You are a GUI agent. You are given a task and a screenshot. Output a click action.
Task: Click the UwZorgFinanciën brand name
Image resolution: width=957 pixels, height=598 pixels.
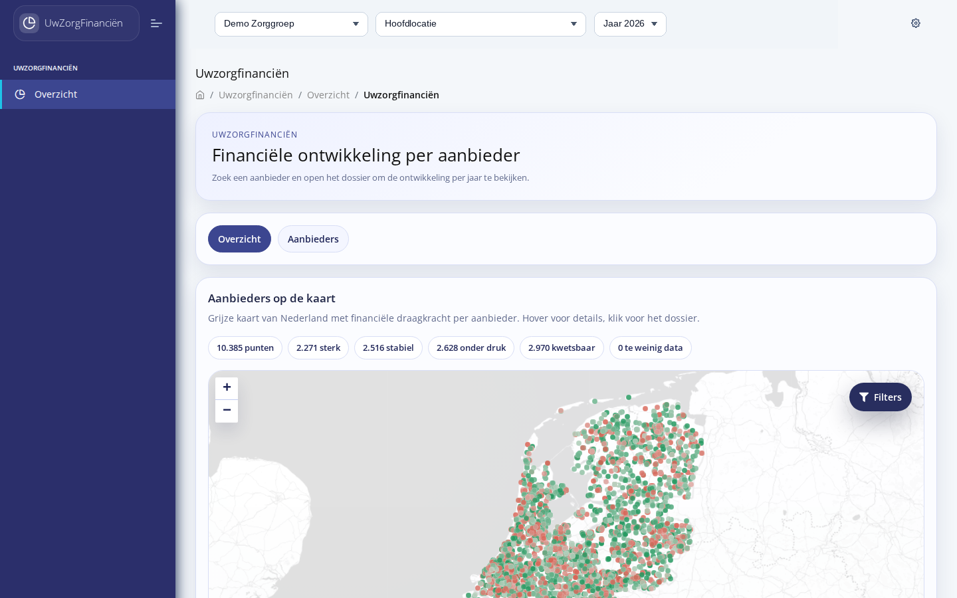pos(84,23)
